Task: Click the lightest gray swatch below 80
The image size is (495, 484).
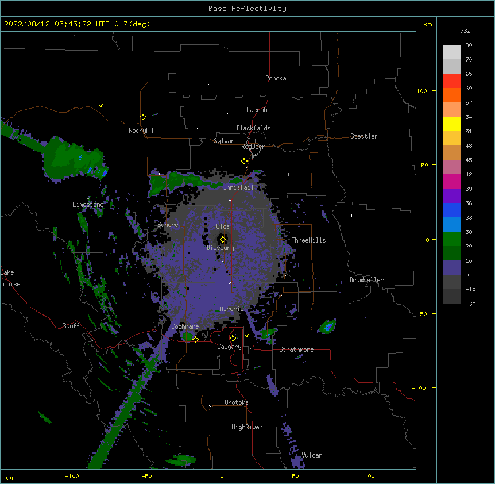Action: [x=451, y=52]
